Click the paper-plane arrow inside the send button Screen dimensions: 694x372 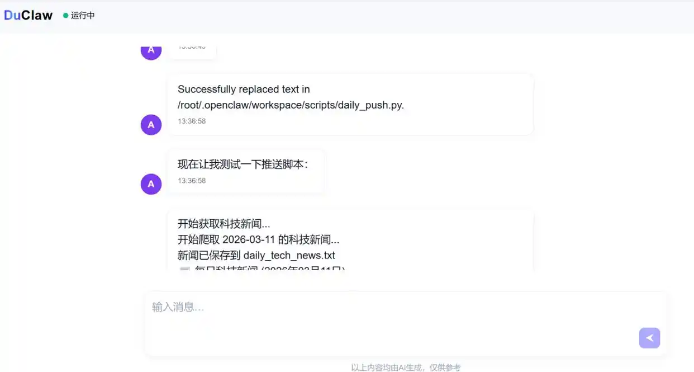(649, 338)
